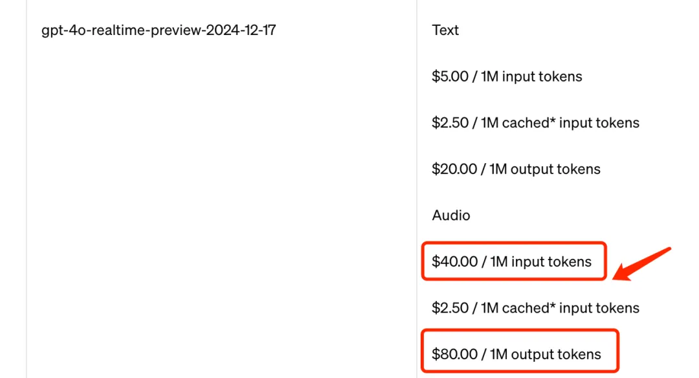
Task: Click the $5.00 price amount
Action: (x=450, y=76)
